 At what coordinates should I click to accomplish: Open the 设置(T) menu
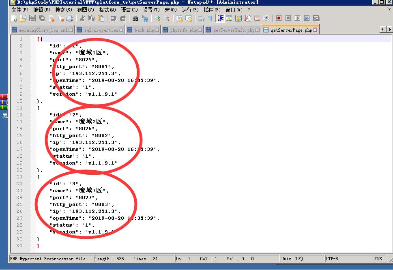(151, 10)
